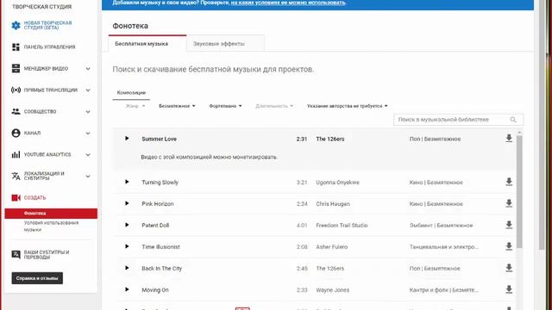Viewport: 552px width, 310px height.
Task: Select the Summer Love track title
Action: click(159, 139)
